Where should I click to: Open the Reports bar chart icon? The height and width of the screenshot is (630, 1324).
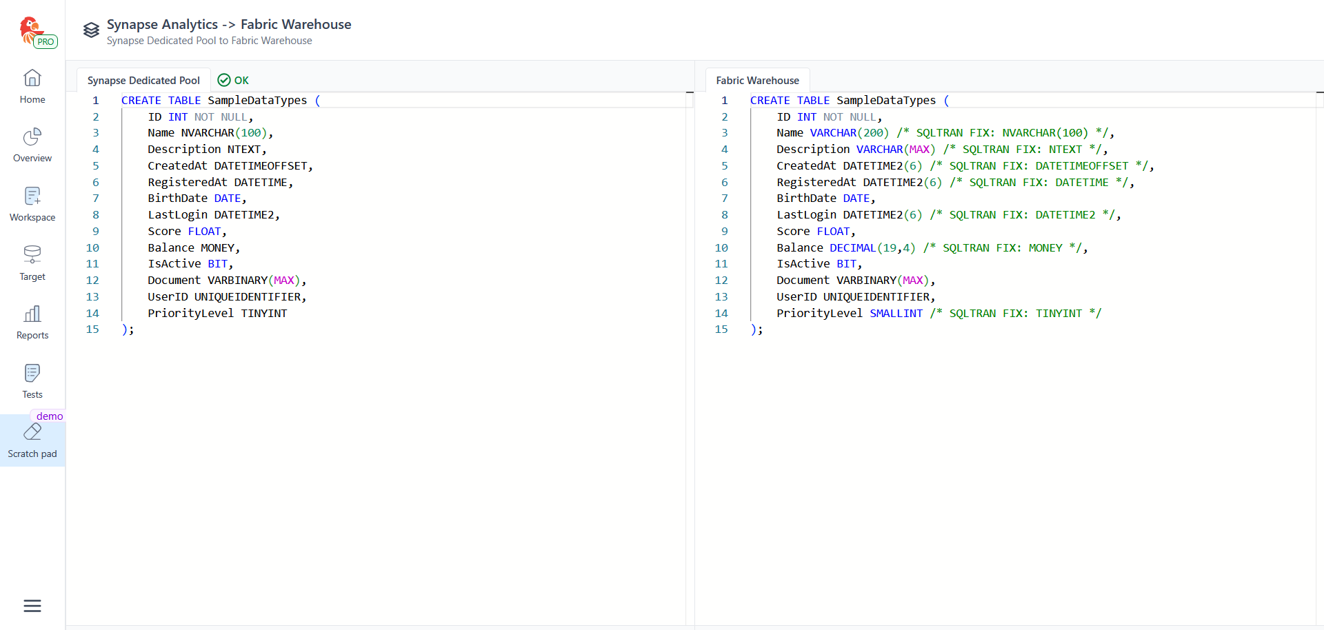click(32, 314)
